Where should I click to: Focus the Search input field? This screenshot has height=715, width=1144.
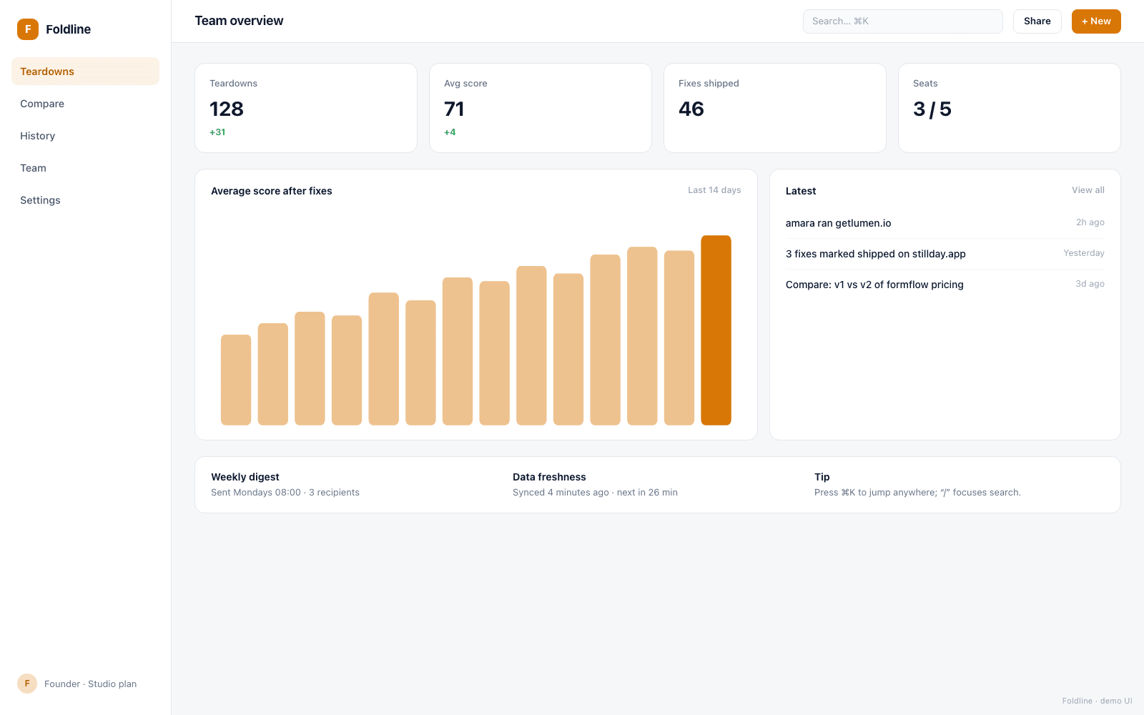(903, 21)
